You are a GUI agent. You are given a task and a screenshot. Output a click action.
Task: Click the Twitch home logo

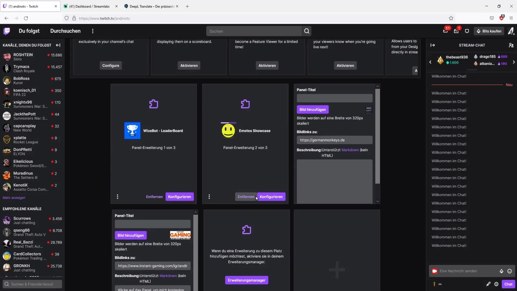pyautogui.click(x=7, y=31)
